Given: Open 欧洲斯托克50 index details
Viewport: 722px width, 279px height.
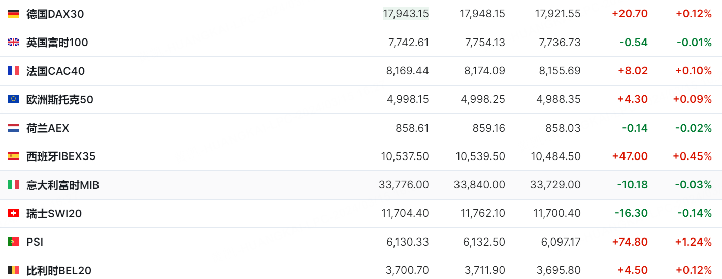Looking at the screenshot, I should pos(59,99).
